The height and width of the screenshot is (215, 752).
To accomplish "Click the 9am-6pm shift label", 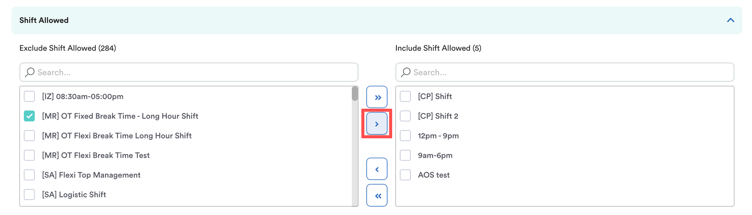I will 435,156.
